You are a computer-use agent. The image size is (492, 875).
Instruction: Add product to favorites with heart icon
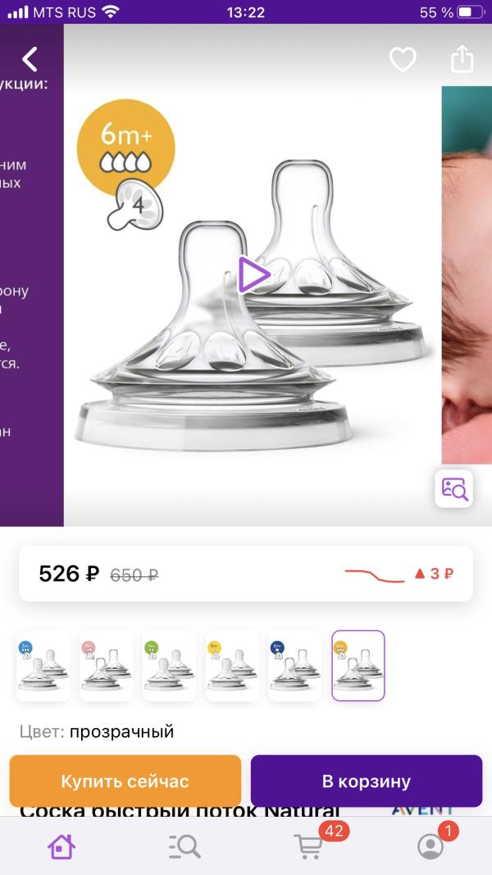click(403, 59)
